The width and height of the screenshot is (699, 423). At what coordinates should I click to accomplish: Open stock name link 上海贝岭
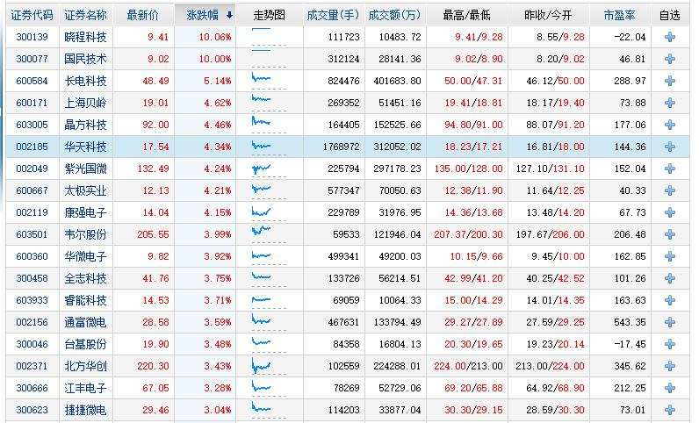pyautogui.click(x=85, y=103)
